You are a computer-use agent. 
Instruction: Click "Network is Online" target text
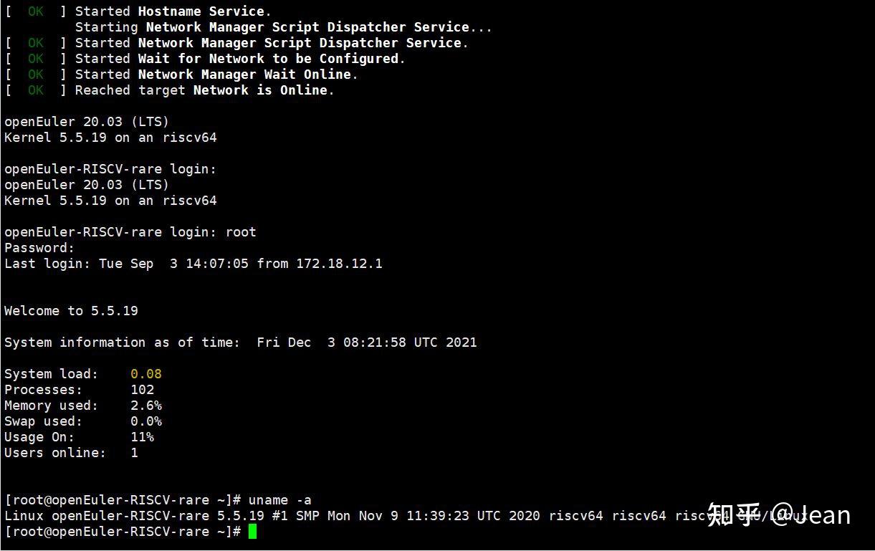(x=260, y=90)
